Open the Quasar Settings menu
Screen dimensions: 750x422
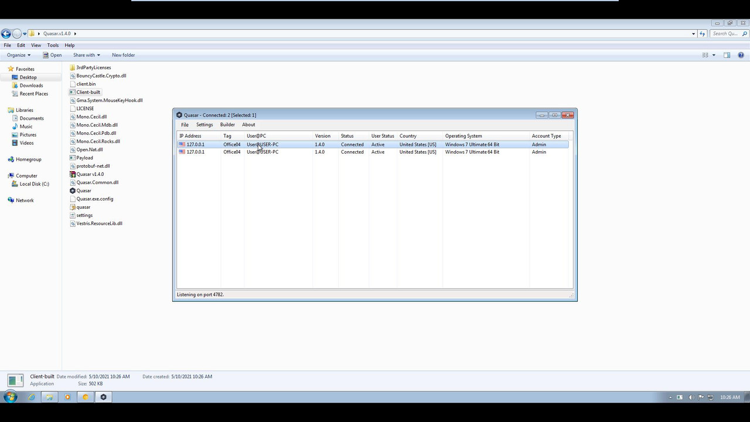click(x=204, y=125)
